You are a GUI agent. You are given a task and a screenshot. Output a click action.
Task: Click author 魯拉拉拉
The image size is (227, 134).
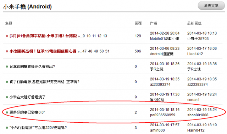coord(157,100)
